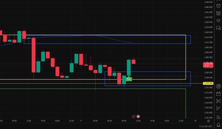The height and width of the screenshot is (129, 222).
Task: Open the Object tree layers icon
Action: coord(218,20)
